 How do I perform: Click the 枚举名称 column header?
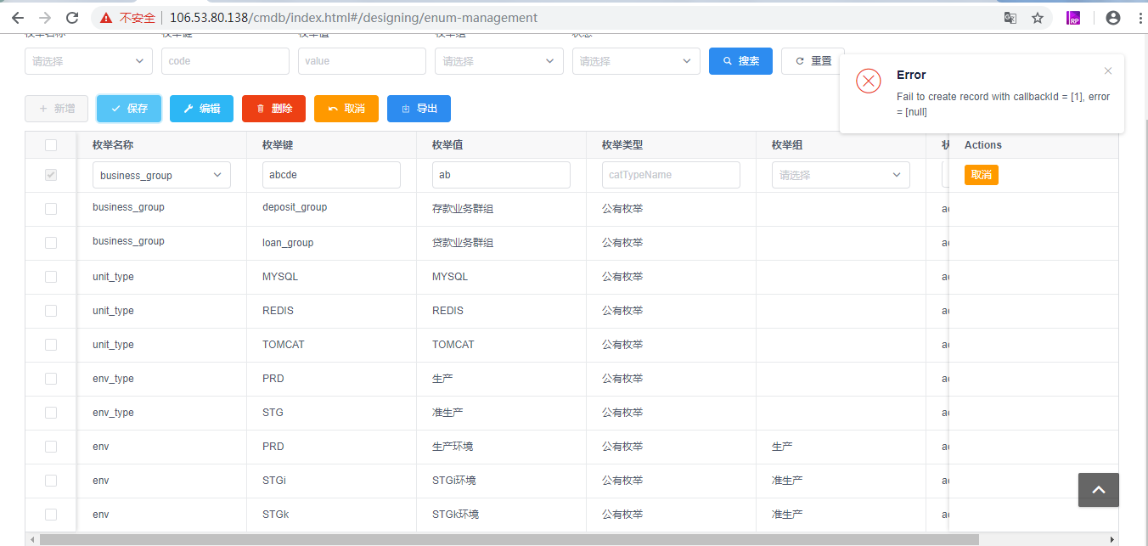coord(113,145)
